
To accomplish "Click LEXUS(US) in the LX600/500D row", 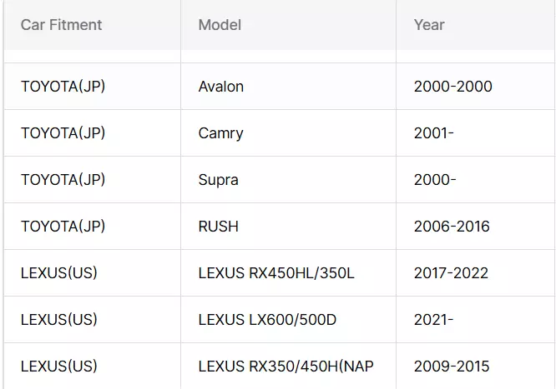I will [58, 320].
